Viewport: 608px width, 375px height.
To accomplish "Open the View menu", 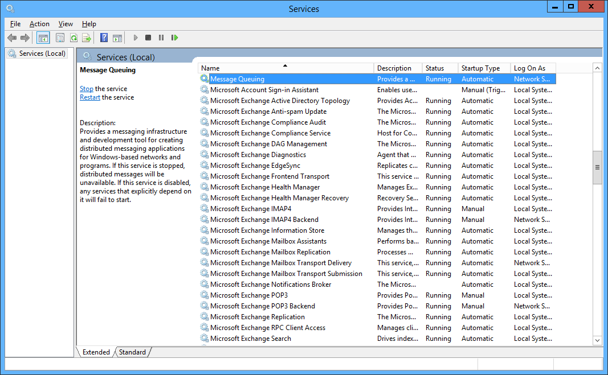I will point(66,24).
